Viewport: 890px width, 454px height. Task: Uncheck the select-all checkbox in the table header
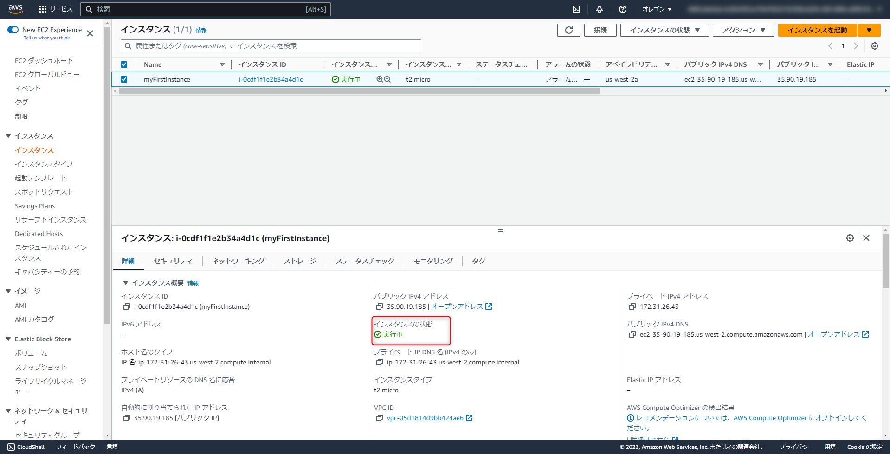[124, 64]
